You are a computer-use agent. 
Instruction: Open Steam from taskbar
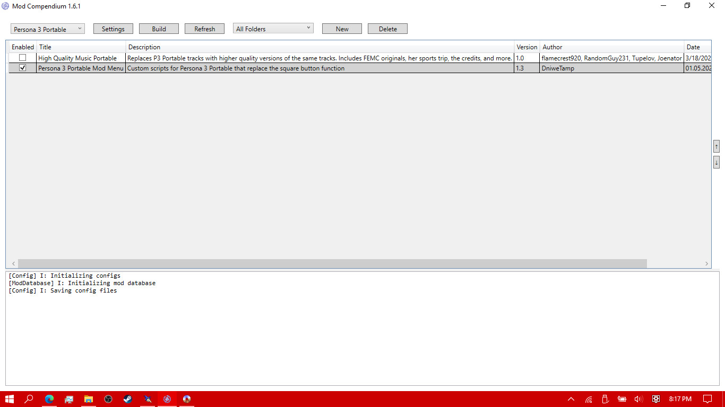coord(128,399)
